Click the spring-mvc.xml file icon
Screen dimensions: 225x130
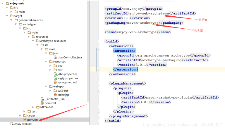click(x=55, y=82)
